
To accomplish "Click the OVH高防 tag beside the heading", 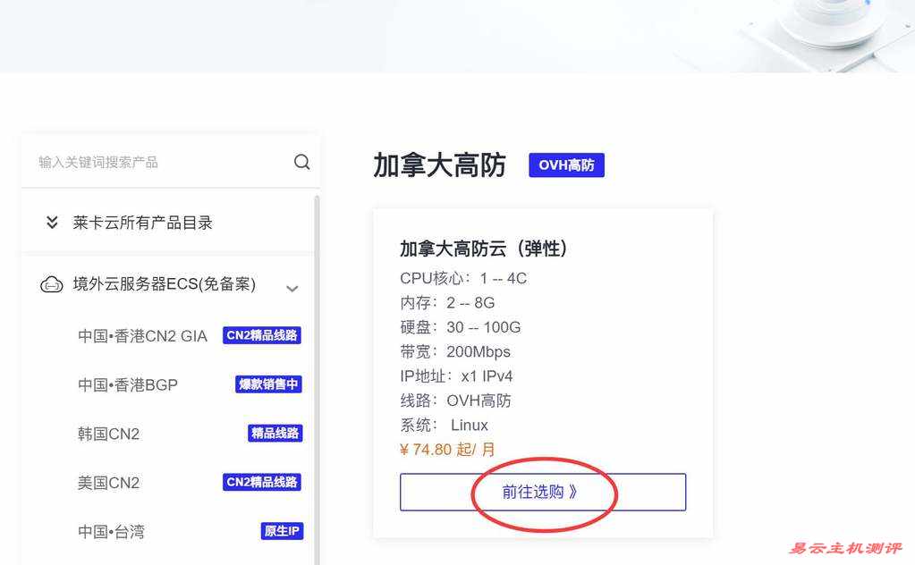I will tap(567, 165).
